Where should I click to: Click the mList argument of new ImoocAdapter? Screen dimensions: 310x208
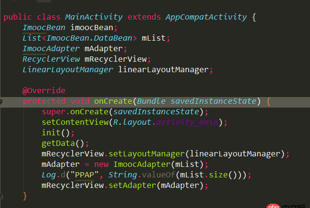(x=187, y=164)
